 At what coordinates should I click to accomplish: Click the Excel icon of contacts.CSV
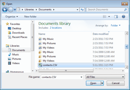coord(40,65)
